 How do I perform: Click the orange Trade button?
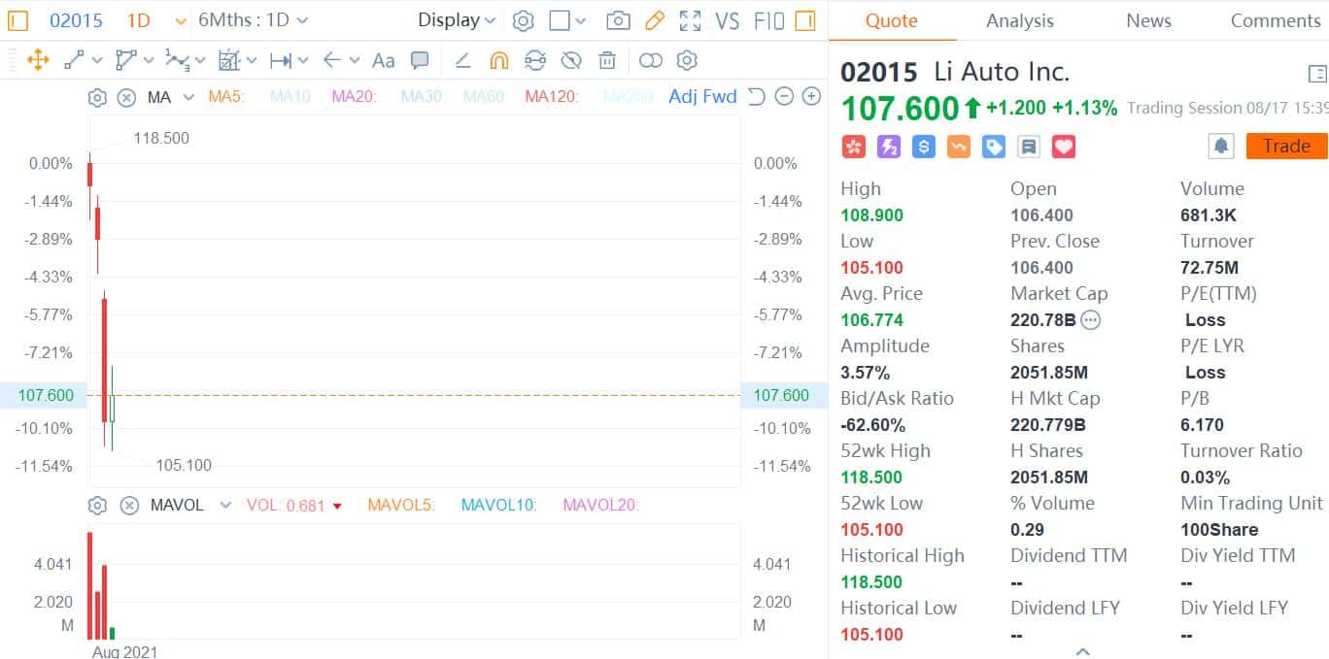tap(1286, 146)
